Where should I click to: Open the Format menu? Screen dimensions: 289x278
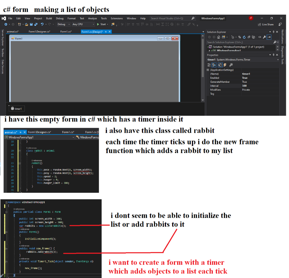click(x=71, y=18)
